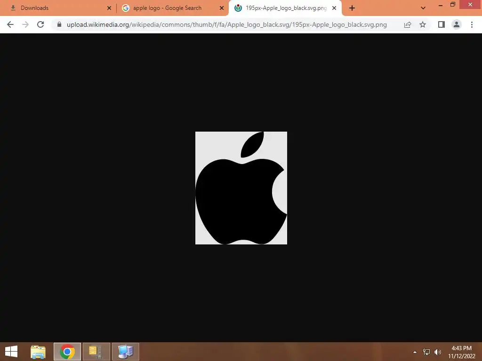Show hidden system tray icons
Screen dimensions: 482x361
[x=415, y=352]
